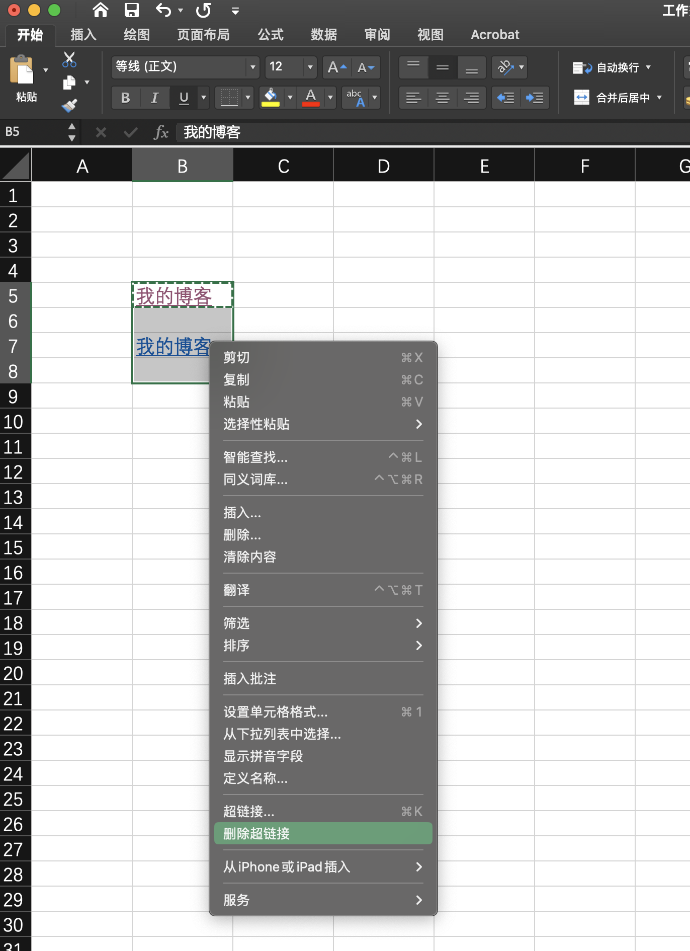
Task: Increase font size with A-up icon
Action: [337, 67]
